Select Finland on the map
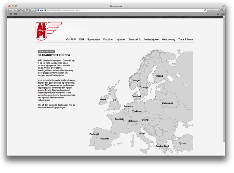Viewport: 234px width, 173px height. [x=159, y=76]
